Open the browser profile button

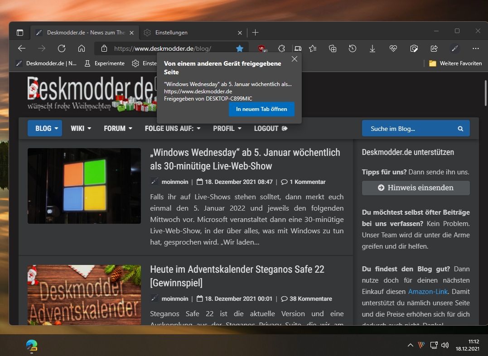click(455, 48)
